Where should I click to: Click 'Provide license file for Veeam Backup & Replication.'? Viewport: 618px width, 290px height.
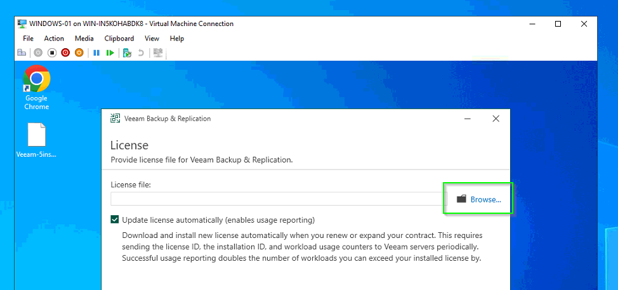(x=201, y=161)
